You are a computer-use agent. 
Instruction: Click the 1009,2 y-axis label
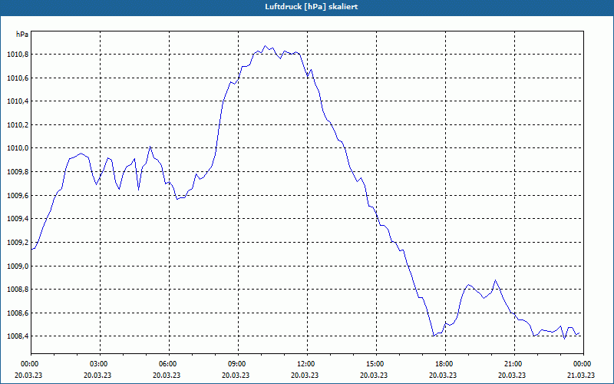pyautogui.click(x=18, y=243)
